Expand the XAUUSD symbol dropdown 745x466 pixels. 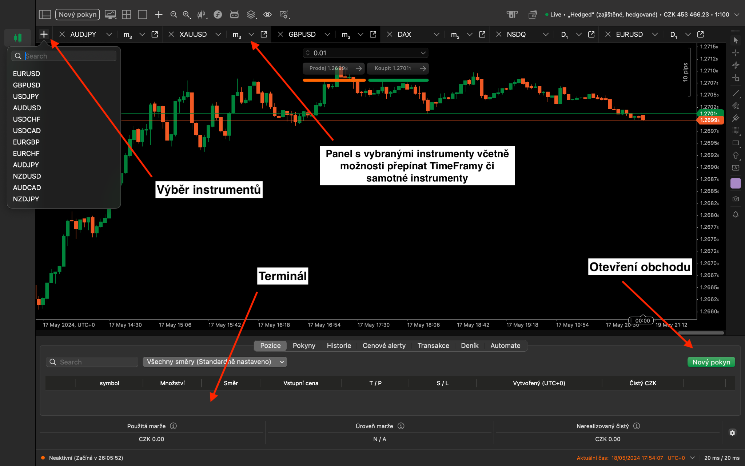tap(218, 34)
